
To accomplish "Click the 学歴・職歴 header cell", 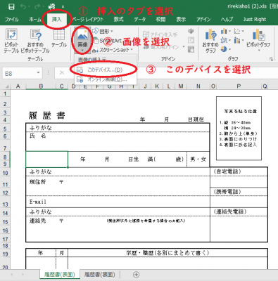I will tap(168, 253).
